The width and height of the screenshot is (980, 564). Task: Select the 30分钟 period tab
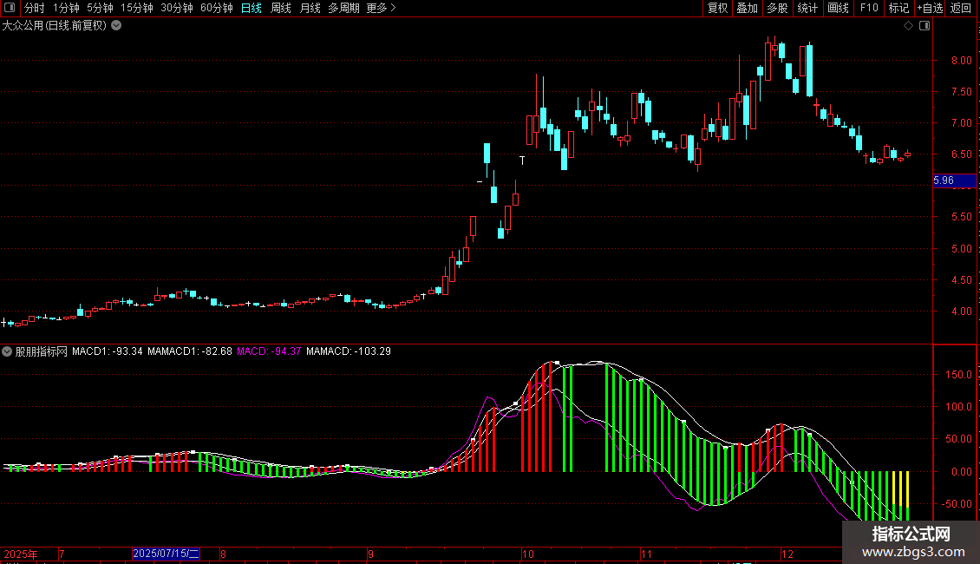click(x=177, y=8)
